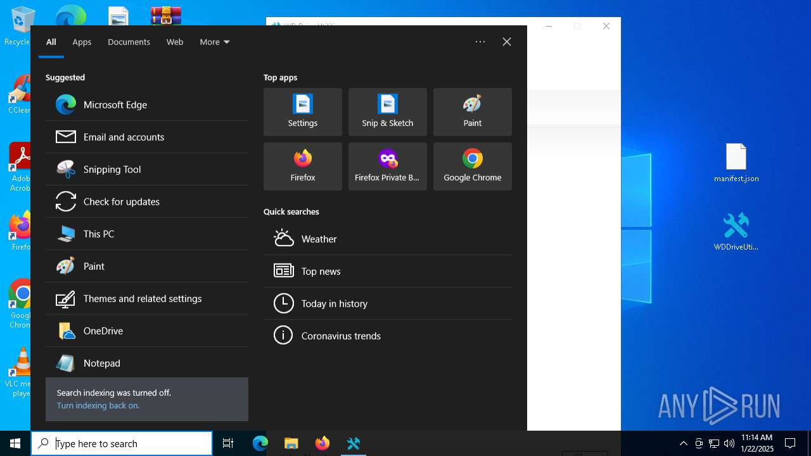The height and width of the screenshot is (456, 811).
Task: Open Microsoft Edge from Suggested list
Action: [x=147, y=104]
